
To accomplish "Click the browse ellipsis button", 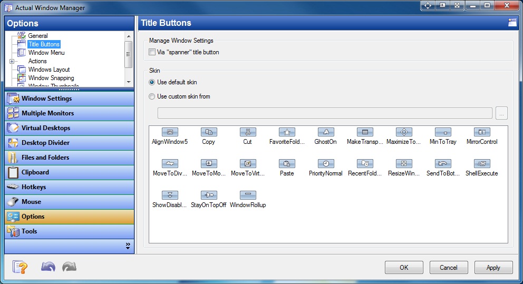I will click(x=501, y=113).
